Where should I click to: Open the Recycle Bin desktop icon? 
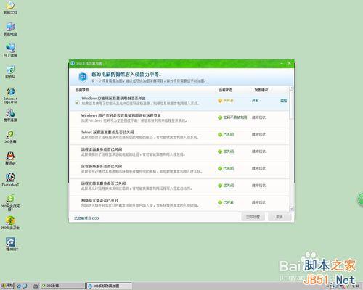click(10, 72)
